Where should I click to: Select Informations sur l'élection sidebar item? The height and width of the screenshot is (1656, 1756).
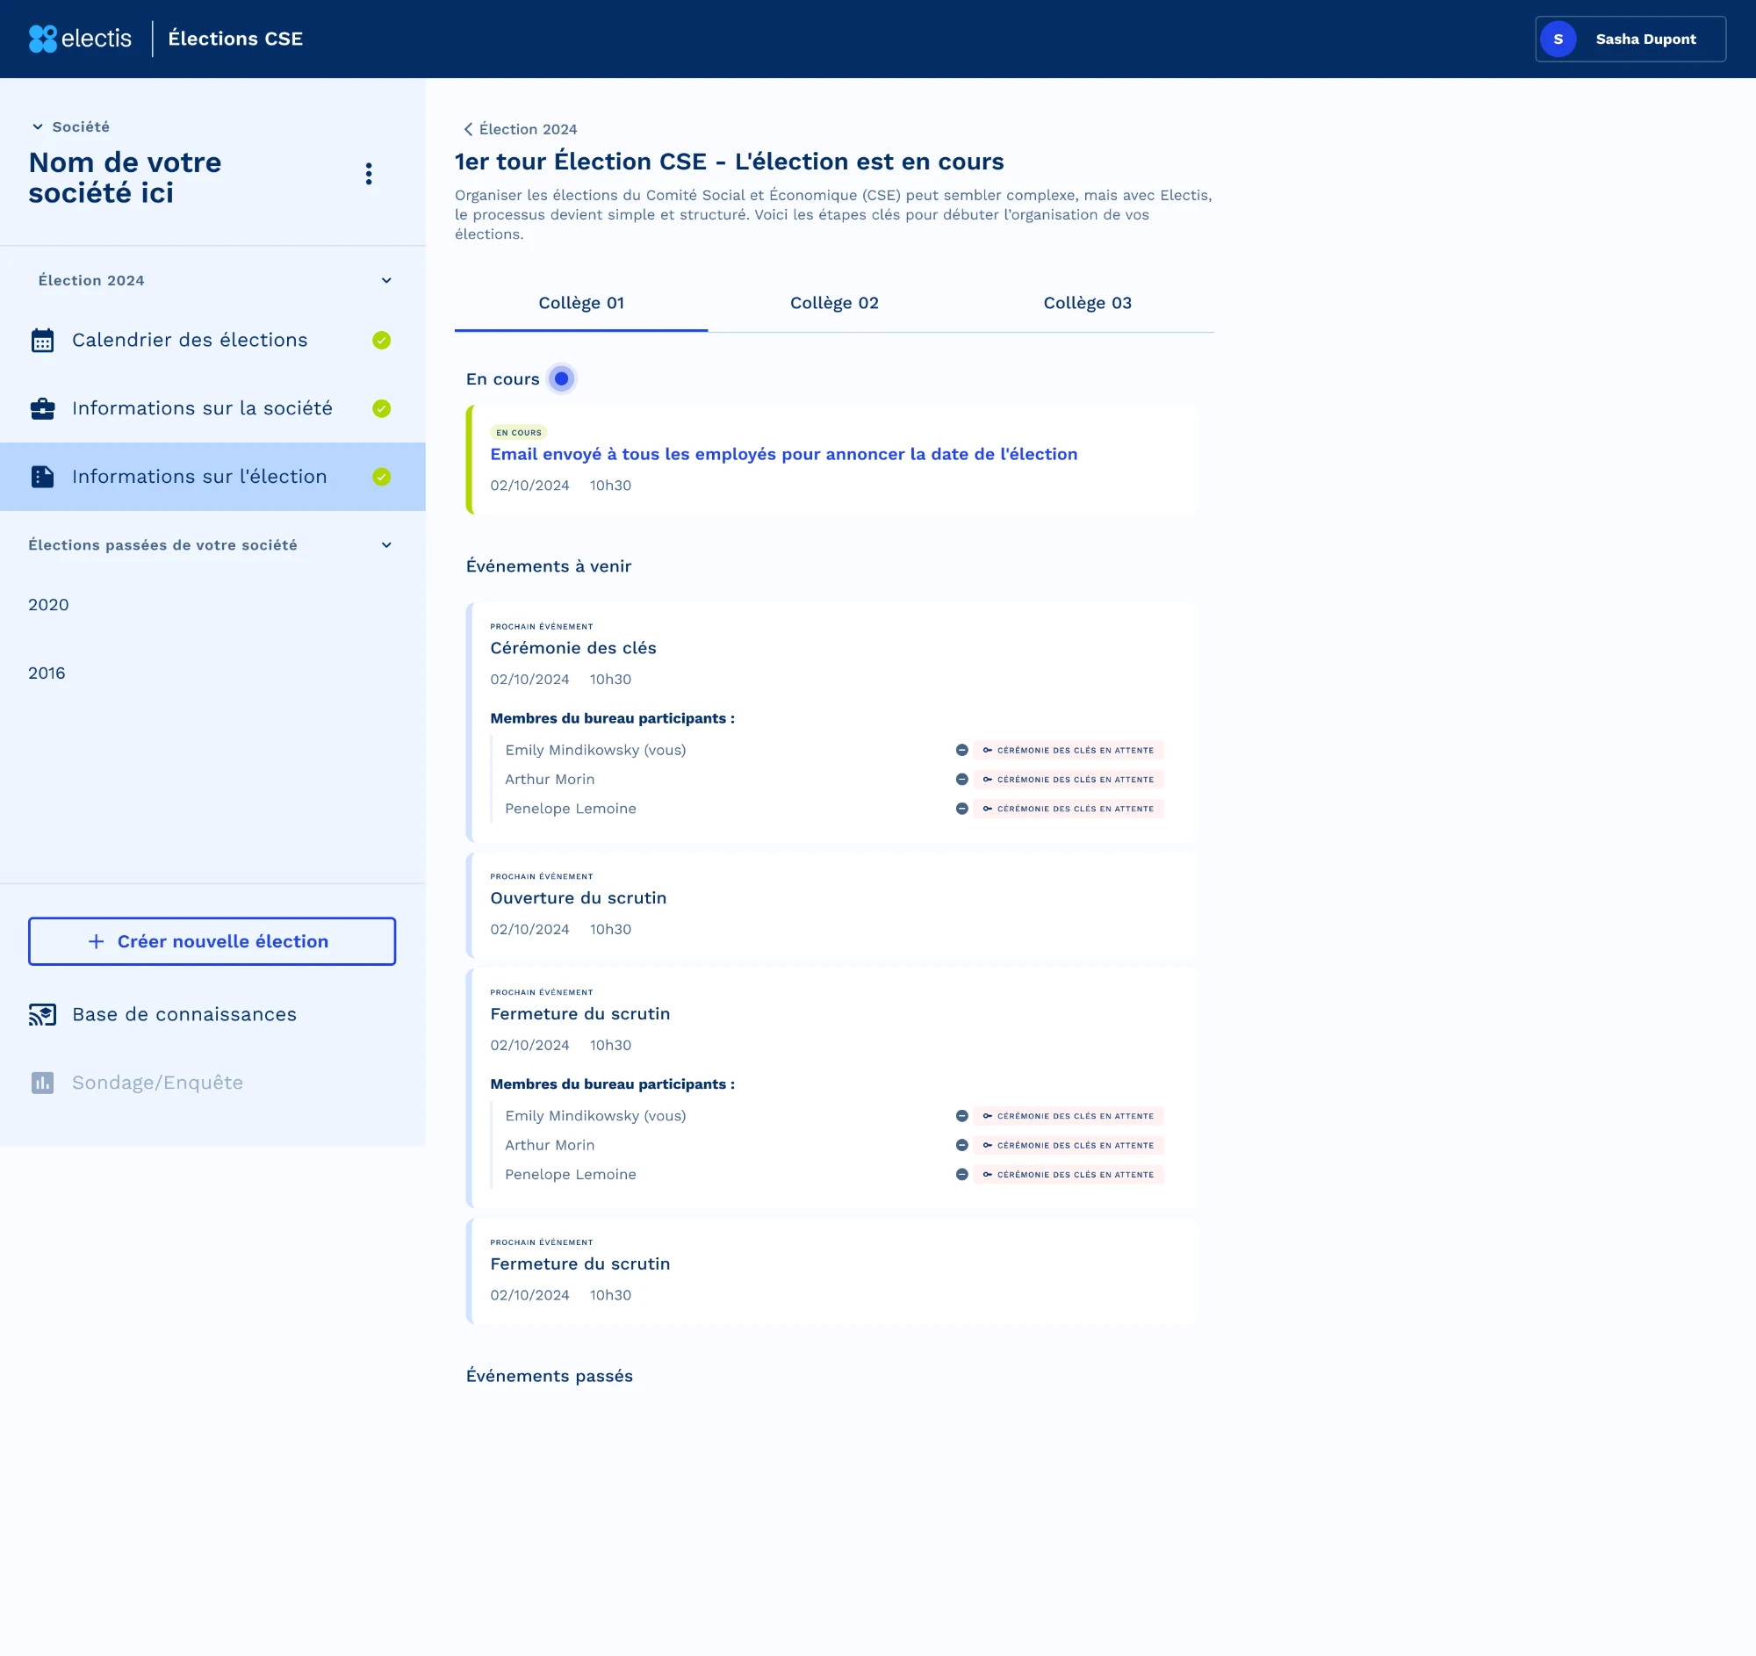coord(212,477)
